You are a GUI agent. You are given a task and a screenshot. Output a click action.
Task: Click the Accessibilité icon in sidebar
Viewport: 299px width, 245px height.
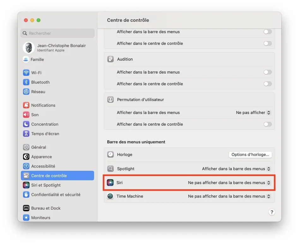26,166
